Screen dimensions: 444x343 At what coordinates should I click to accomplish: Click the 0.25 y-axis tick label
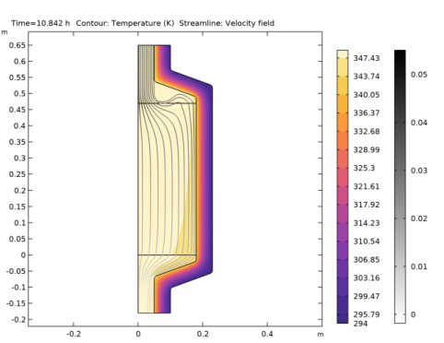18,174
